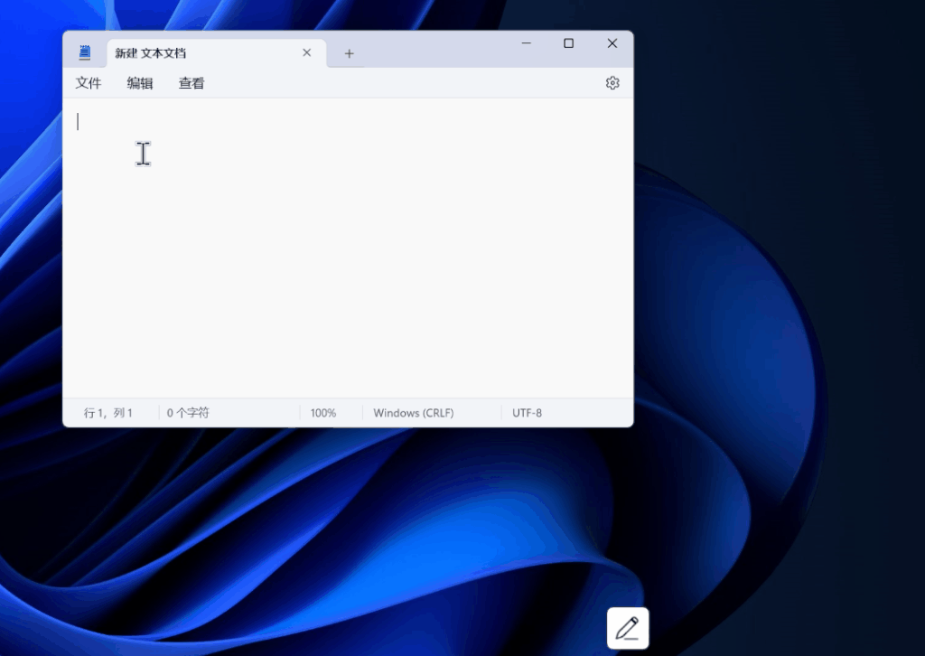Click the 行 1, 列 1 position indicator
This screenshot has width=925, height=656.
coord(108,413)
